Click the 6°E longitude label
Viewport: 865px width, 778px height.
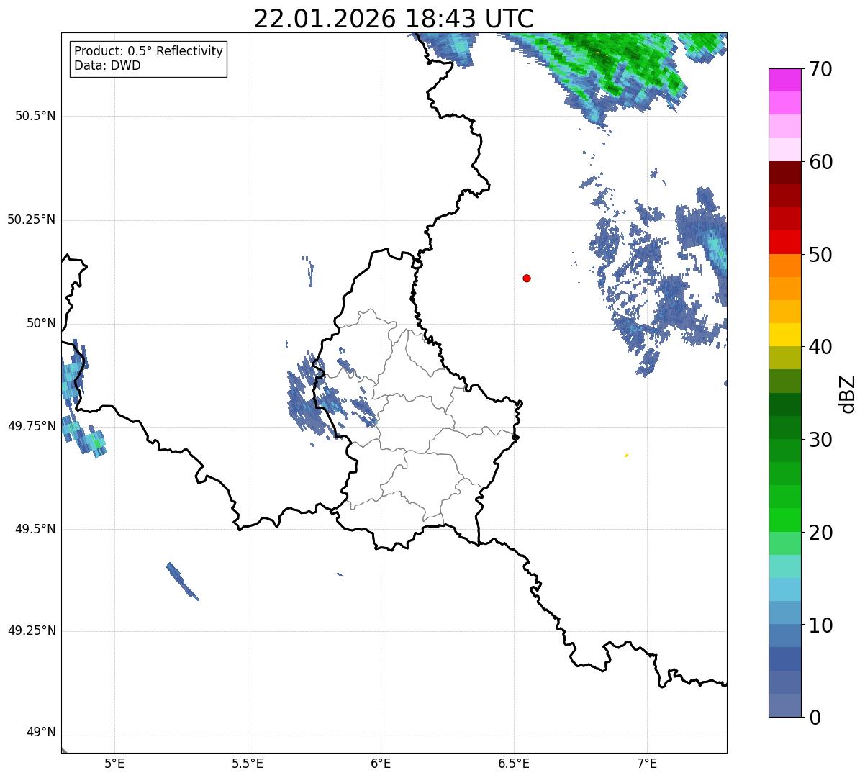tap(381, 763)
